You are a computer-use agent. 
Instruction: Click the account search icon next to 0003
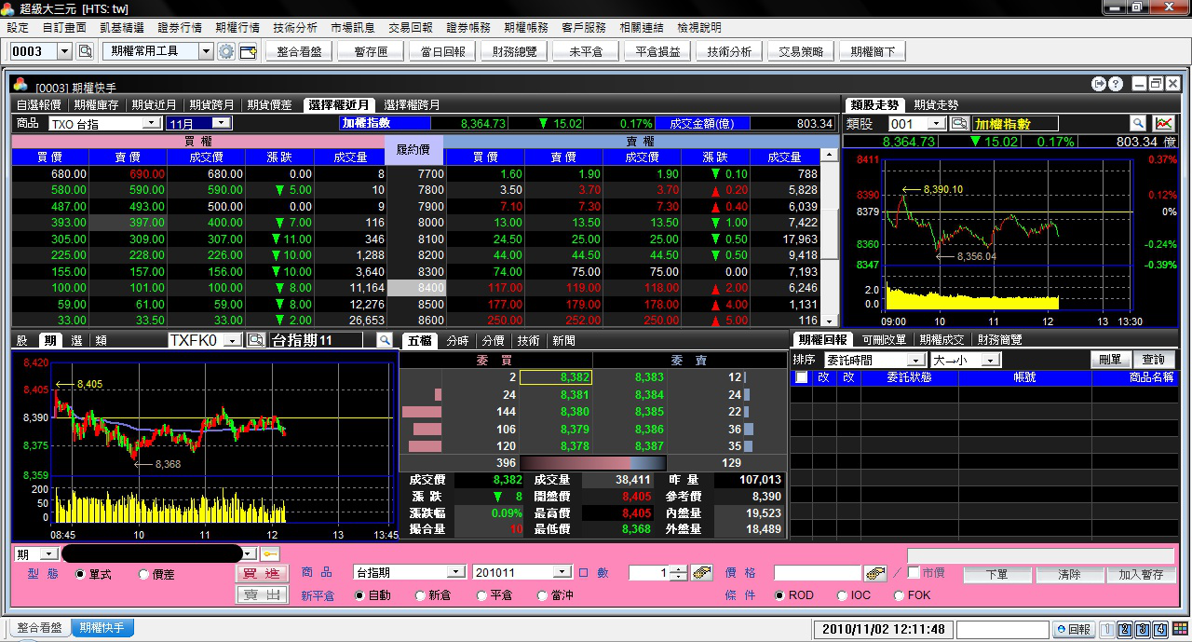(85, 51)
